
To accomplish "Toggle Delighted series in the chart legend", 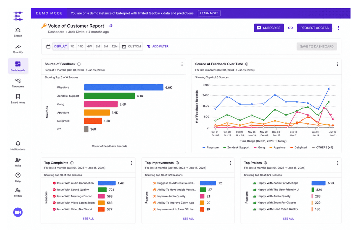I will (298, 147).
